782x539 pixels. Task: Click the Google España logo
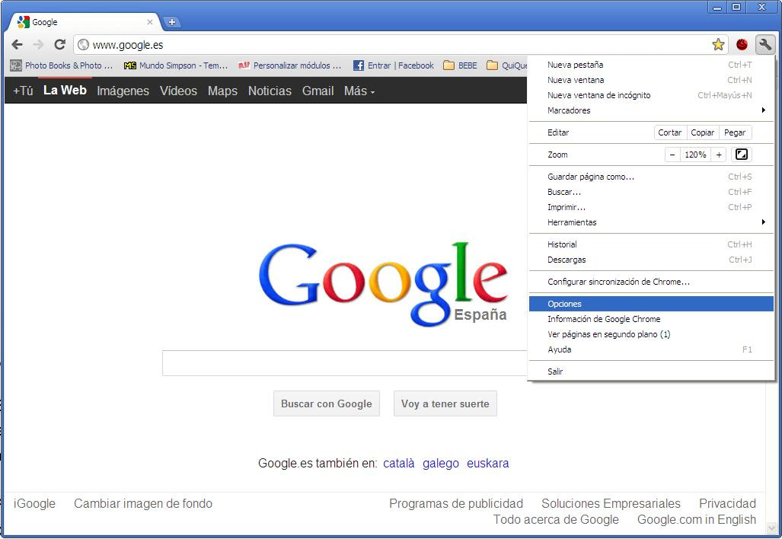pyautogui.click(x=383, y=284)
